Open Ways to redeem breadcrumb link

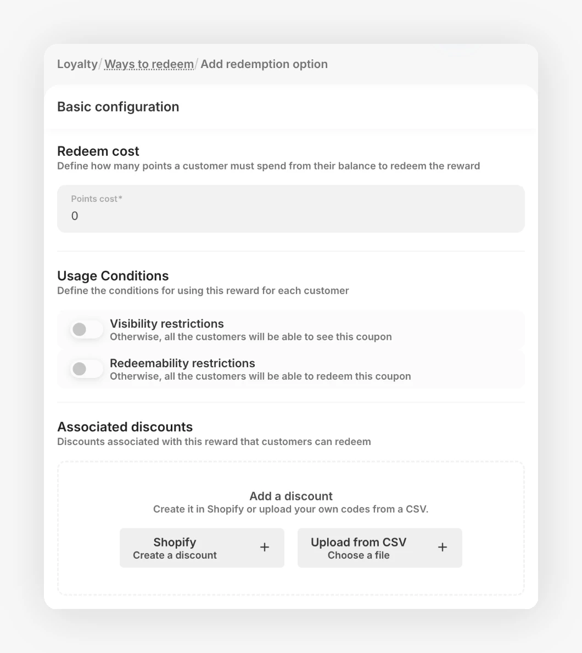click(x=149, y=64)
